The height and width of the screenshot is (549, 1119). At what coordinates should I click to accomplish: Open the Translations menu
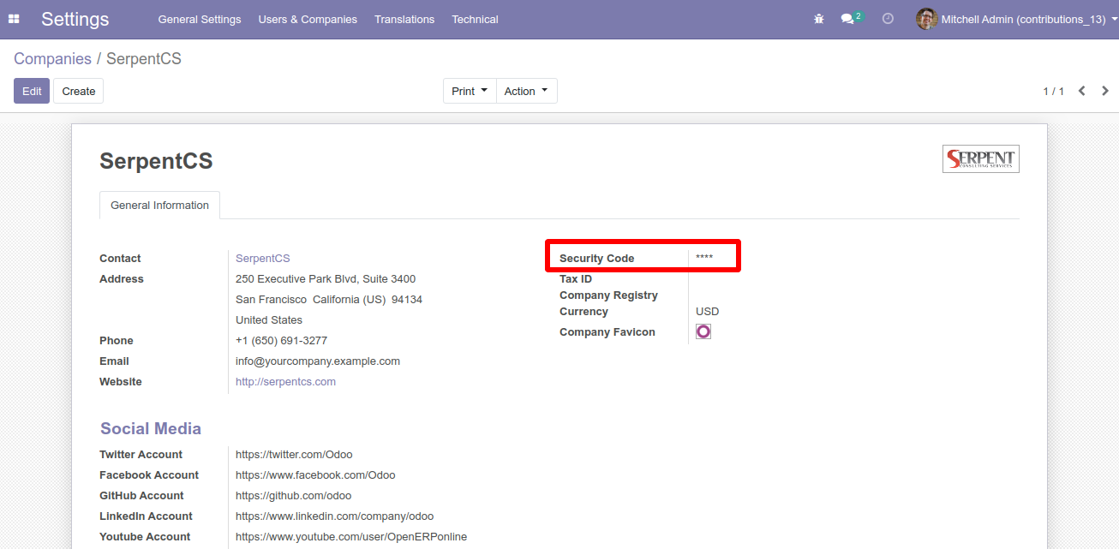point(404,19)
